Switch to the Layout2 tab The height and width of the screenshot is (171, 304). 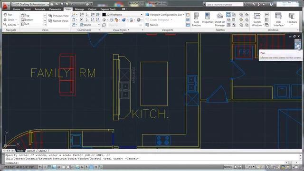pos(42,151)
